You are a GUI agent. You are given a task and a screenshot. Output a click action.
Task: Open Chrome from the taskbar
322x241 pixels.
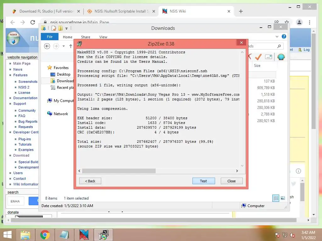click(45, 235)
